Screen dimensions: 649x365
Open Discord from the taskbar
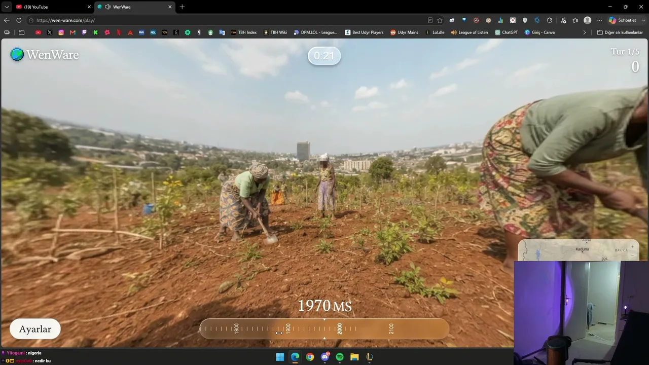[325, 357]
